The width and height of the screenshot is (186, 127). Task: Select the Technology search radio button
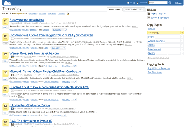pos(137,3)
